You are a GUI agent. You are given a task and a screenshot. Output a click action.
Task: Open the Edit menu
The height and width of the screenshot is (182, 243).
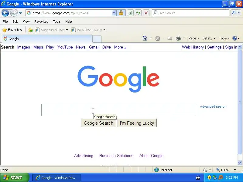tap(15, 22)
